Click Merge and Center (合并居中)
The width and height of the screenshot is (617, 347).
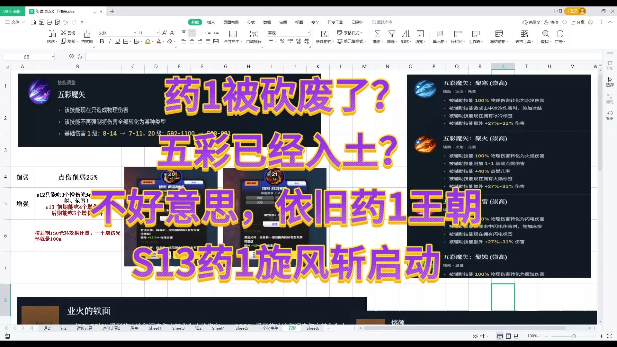click(233, 37)
